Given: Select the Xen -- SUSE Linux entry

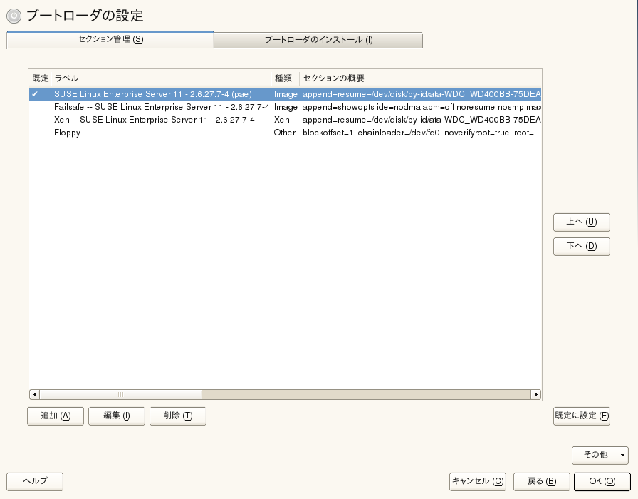Looking at the screenshot, I should pyautogui.click(x=285, y=120).
